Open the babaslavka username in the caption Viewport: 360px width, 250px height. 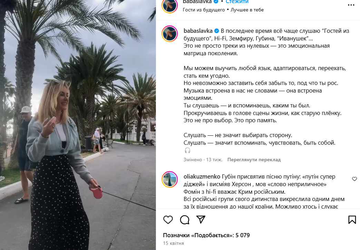tap(198, 31)
